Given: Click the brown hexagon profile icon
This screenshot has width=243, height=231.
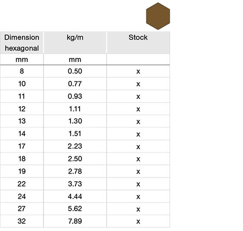Looking at the screenshot, I should 158,16.
